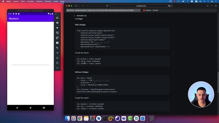Open the Janela menu
219x123 pixels.
pyautogui.click(x=55, y=1)
